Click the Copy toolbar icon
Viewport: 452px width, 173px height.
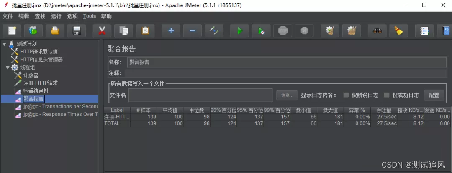123,31
